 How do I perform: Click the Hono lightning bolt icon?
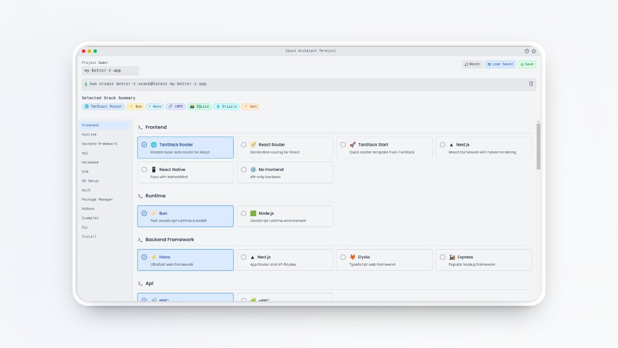(x=153, y=257)
